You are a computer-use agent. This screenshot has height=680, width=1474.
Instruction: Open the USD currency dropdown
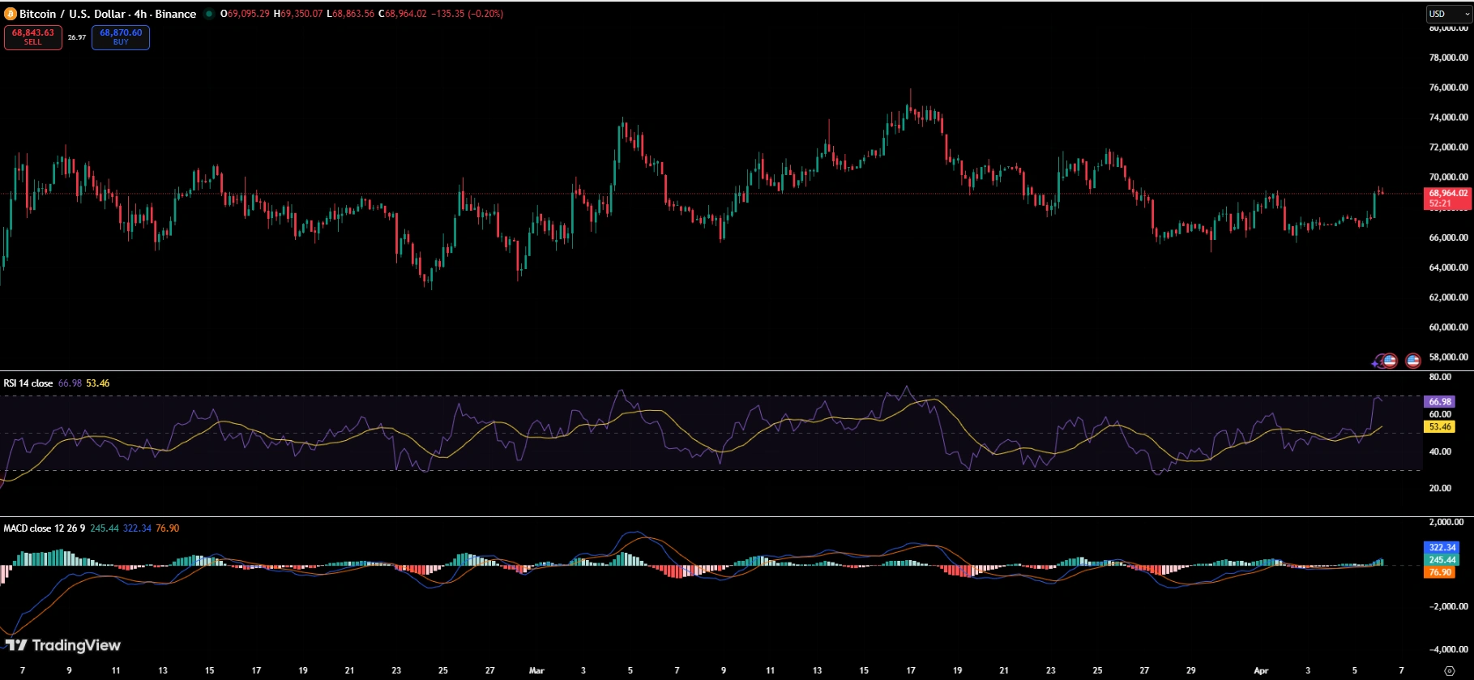(1448, 14)
